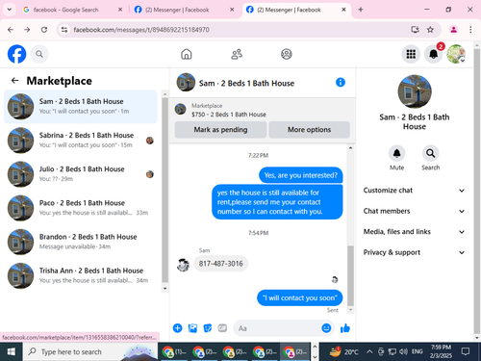This screenshot has width=481, height=361.
Task: Click the Aa message input field
Action: click(277, 328)
